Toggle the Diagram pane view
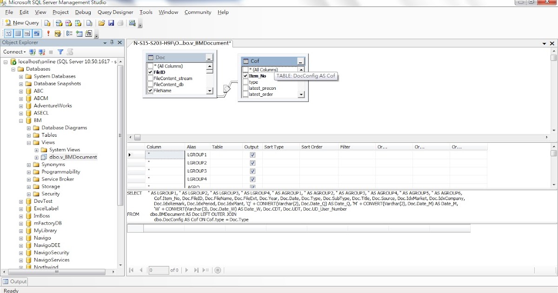This screenshot has height=293, width=558. [x=8, y=33]
